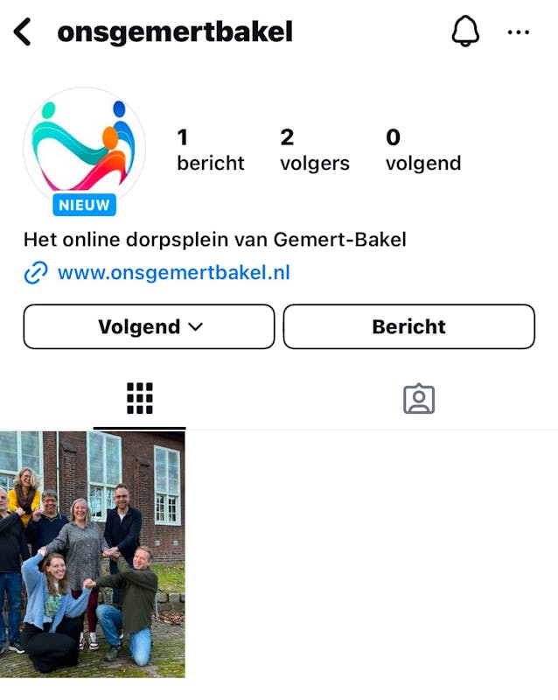Open the three-dot more options menu
This screenshot has width=558, height=700.
[519, 32]
